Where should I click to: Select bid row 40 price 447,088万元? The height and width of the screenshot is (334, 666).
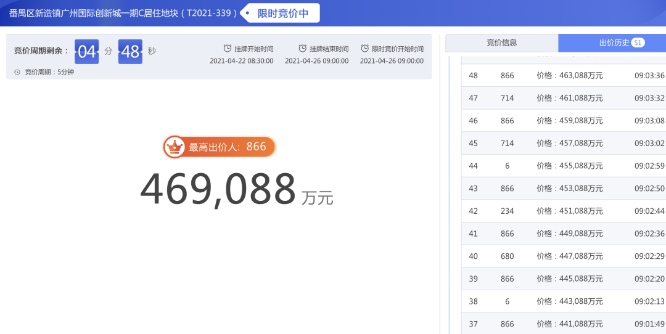pos(564,256)
